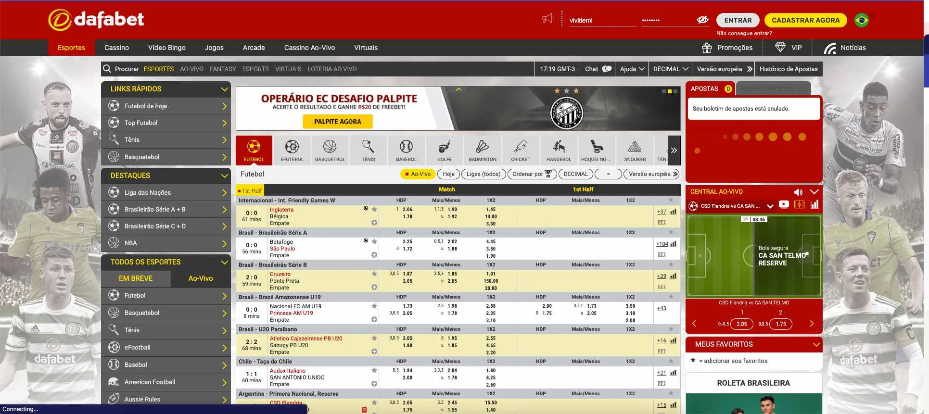
Task: Click the CADASTRAR AGORA button
Action: pos(805,20)
